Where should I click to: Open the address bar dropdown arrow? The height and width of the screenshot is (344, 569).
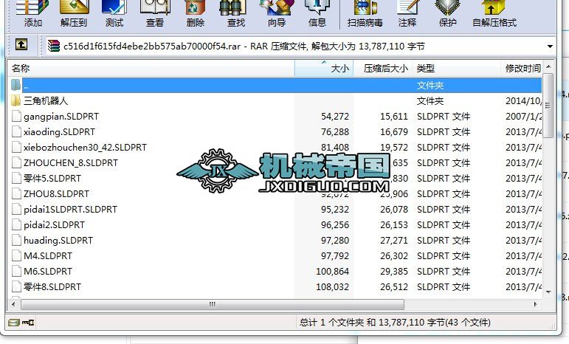tap(550, 47)
